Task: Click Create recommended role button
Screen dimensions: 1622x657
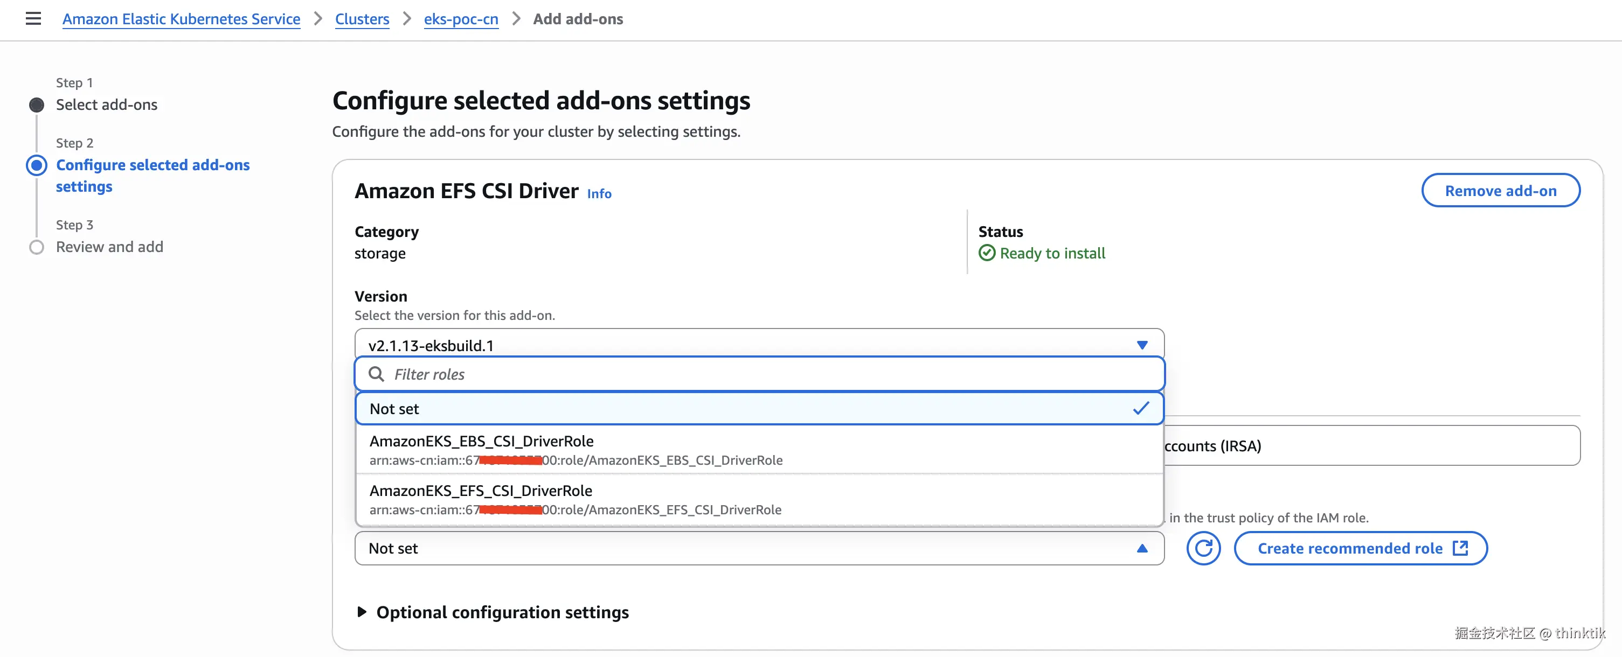Action: [x=1361, y=548]
